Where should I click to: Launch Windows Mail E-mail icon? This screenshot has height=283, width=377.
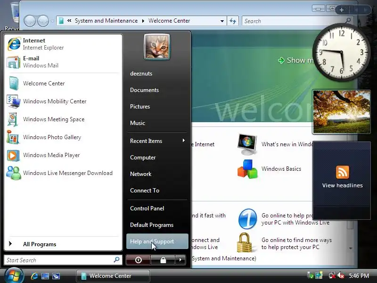pos(14,62)
